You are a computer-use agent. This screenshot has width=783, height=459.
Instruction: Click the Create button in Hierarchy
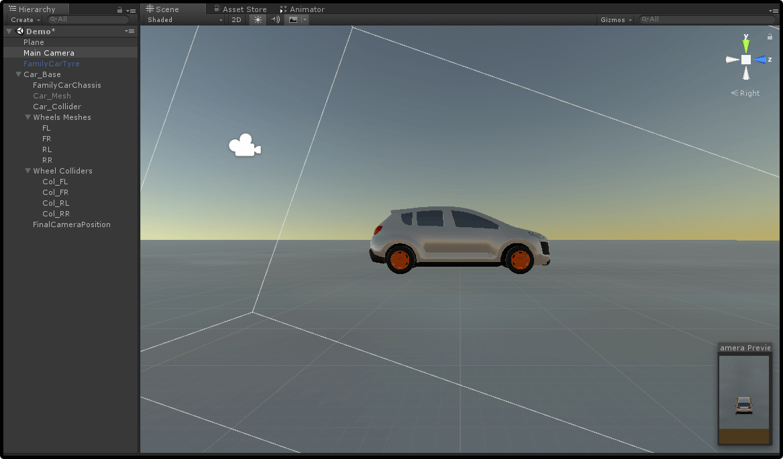[25, 20]
